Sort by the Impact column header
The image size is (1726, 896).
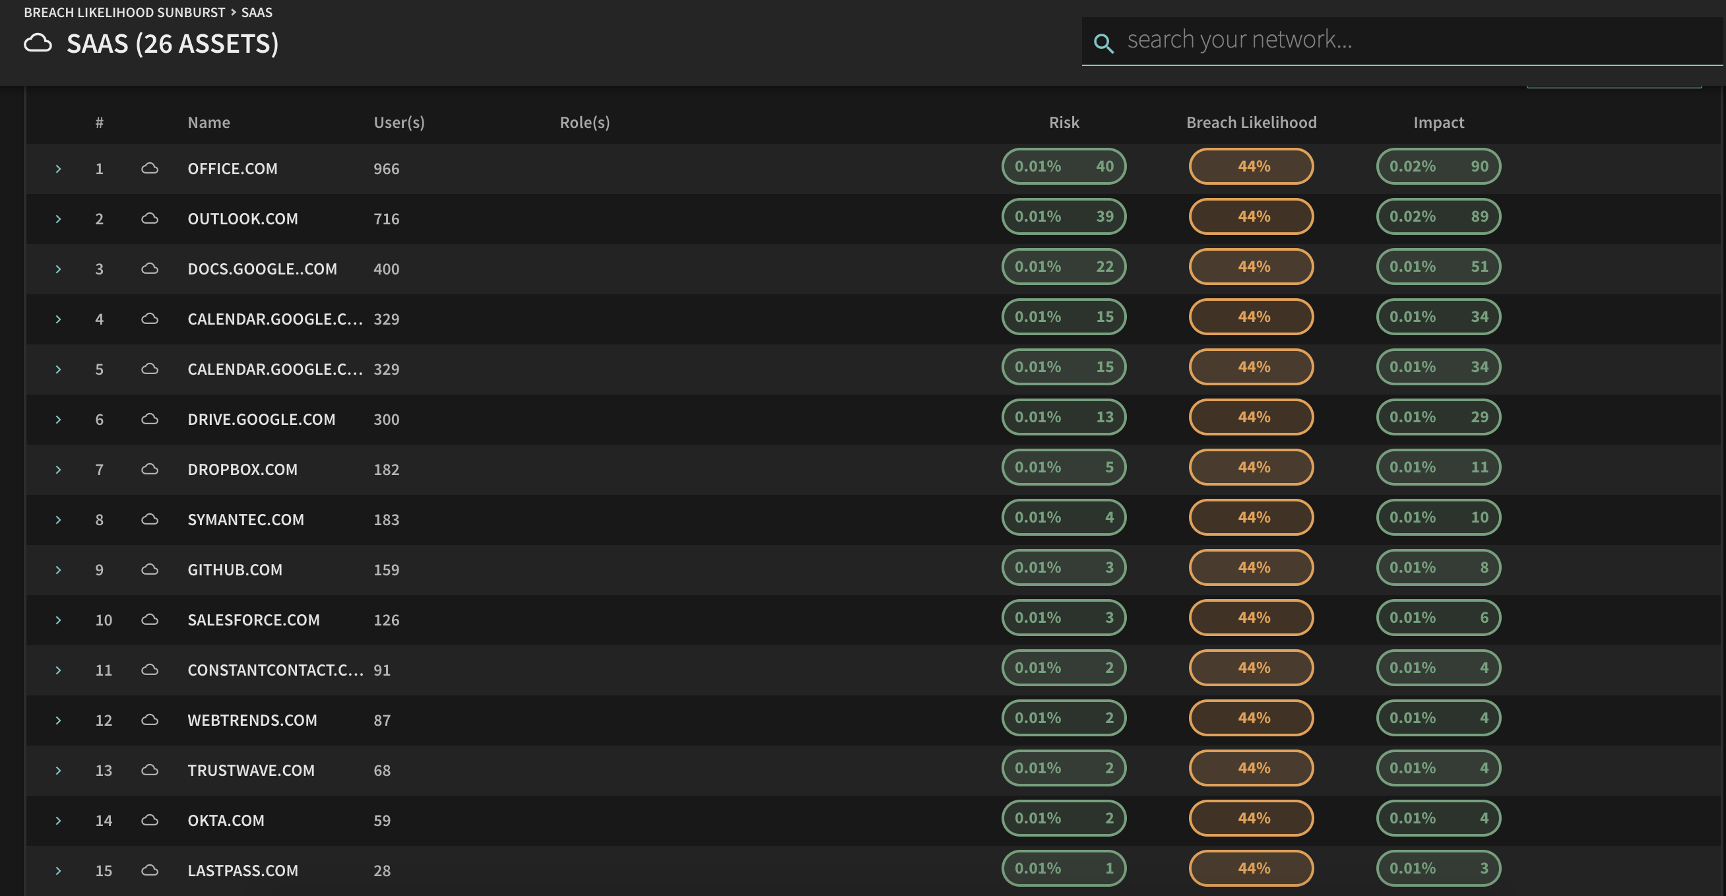click(1438, 123)
